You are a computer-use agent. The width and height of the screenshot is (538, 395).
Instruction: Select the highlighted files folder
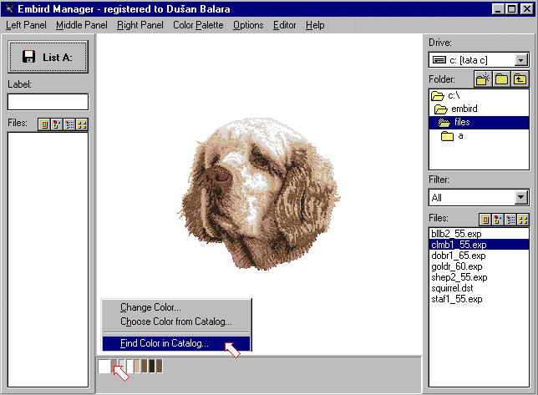coord(479,123)
